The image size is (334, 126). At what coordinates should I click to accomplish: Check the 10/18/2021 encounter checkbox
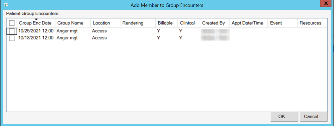(x=12, y=38)
